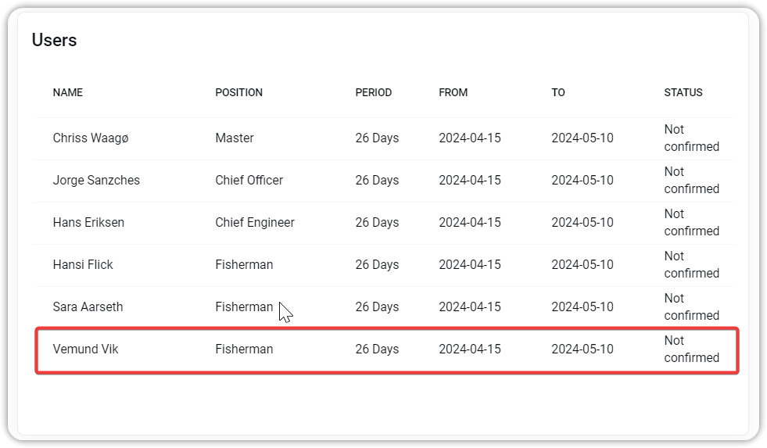
Task: Select the Vemund Vik row
Action: click(386, 349)
